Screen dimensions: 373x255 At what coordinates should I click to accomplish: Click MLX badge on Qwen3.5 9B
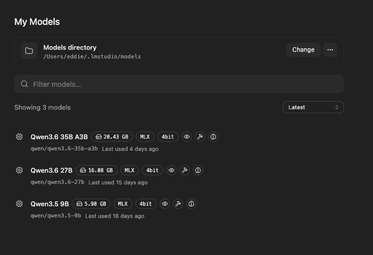click(x=123, y=204)
